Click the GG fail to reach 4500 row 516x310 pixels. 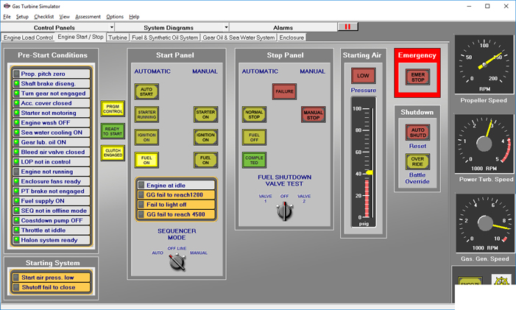click(x=176, y=214)
